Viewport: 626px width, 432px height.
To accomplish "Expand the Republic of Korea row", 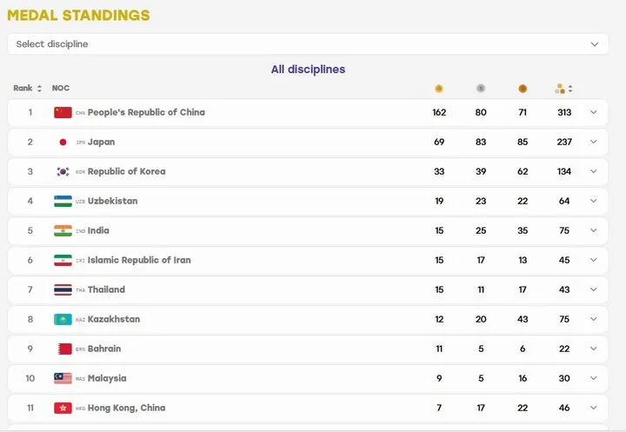I will pyautogui.click(x=594, y=171).
